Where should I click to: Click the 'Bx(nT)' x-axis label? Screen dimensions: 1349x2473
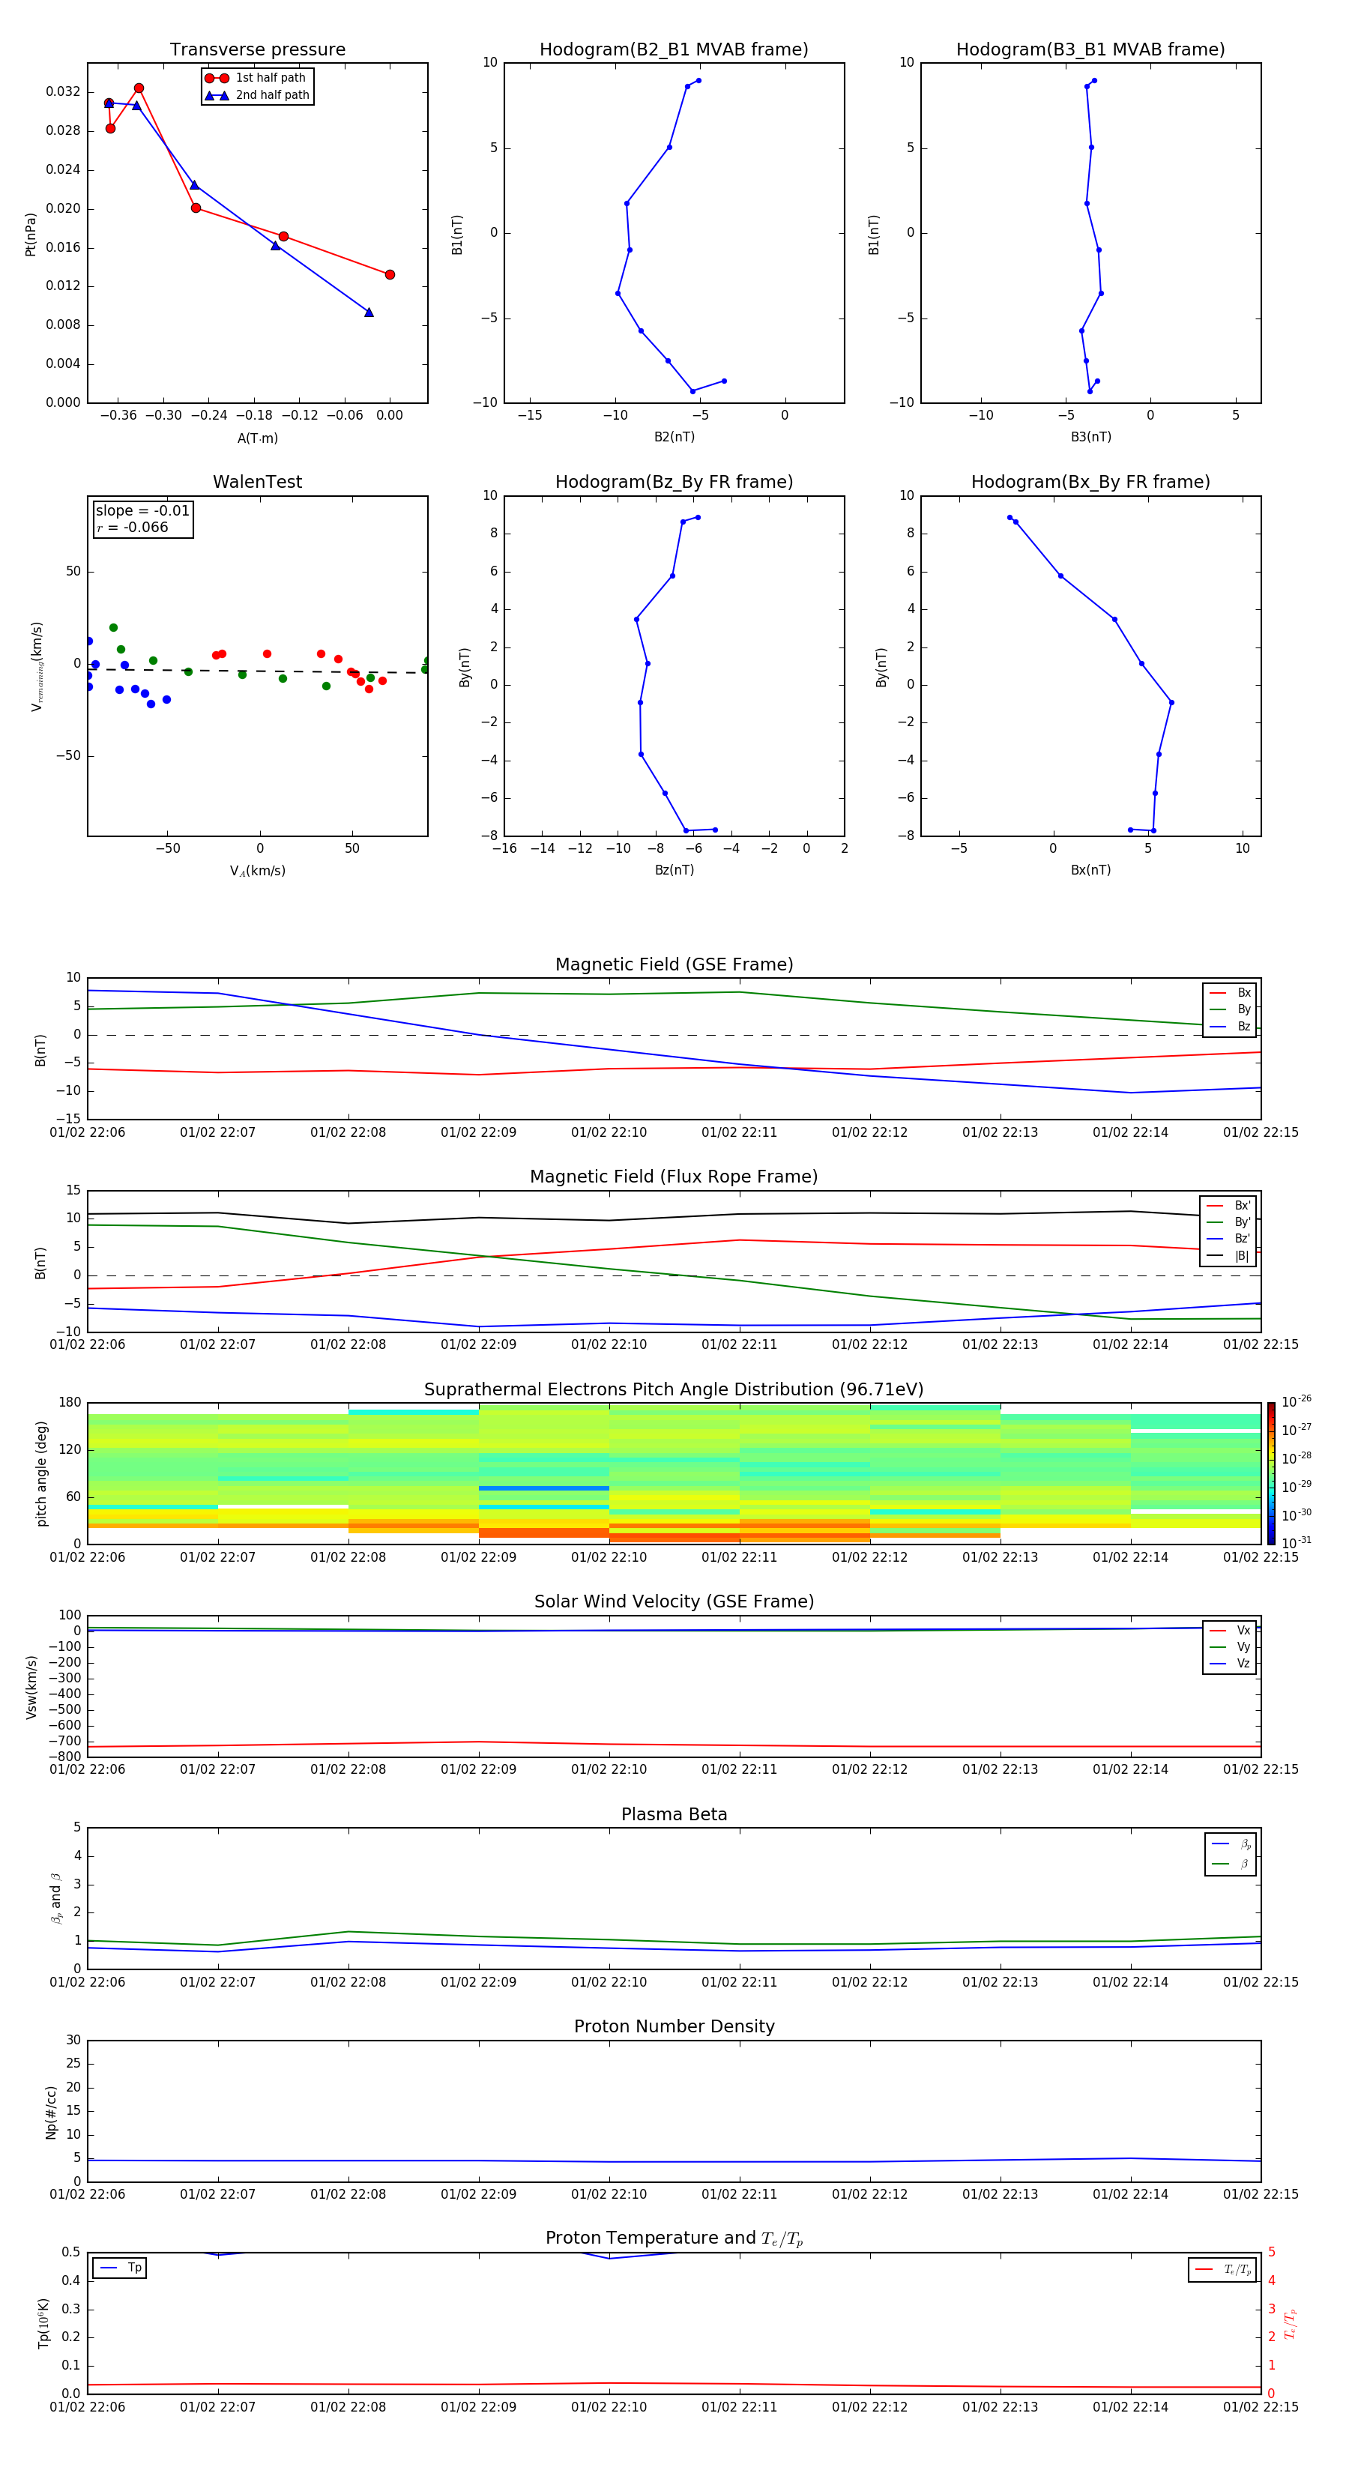click(1090, 870)
